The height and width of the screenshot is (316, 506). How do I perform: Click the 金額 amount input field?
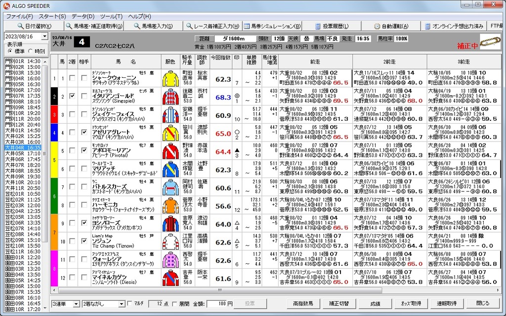[x=216, y=304]
